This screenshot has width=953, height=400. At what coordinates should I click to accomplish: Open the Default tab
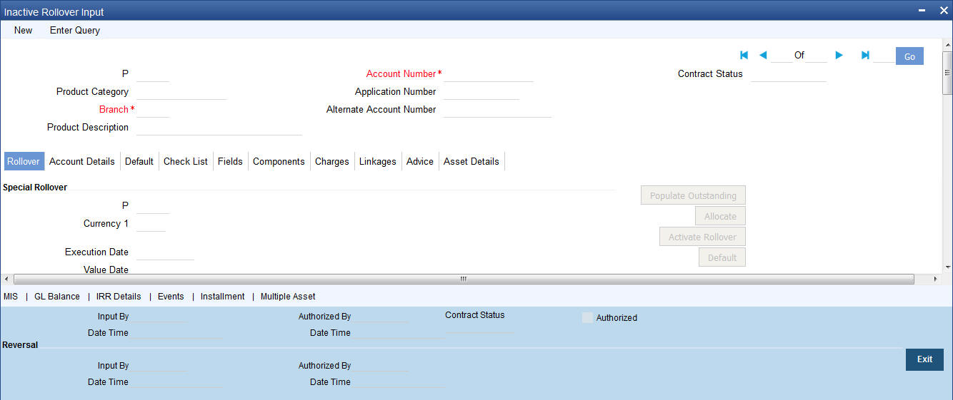(139, 161)
